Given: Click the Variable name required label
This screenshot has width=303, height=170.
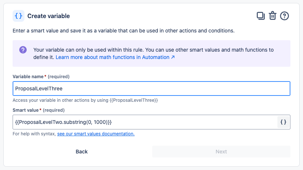Looking at the screenshot, I should tap(41, 76).
